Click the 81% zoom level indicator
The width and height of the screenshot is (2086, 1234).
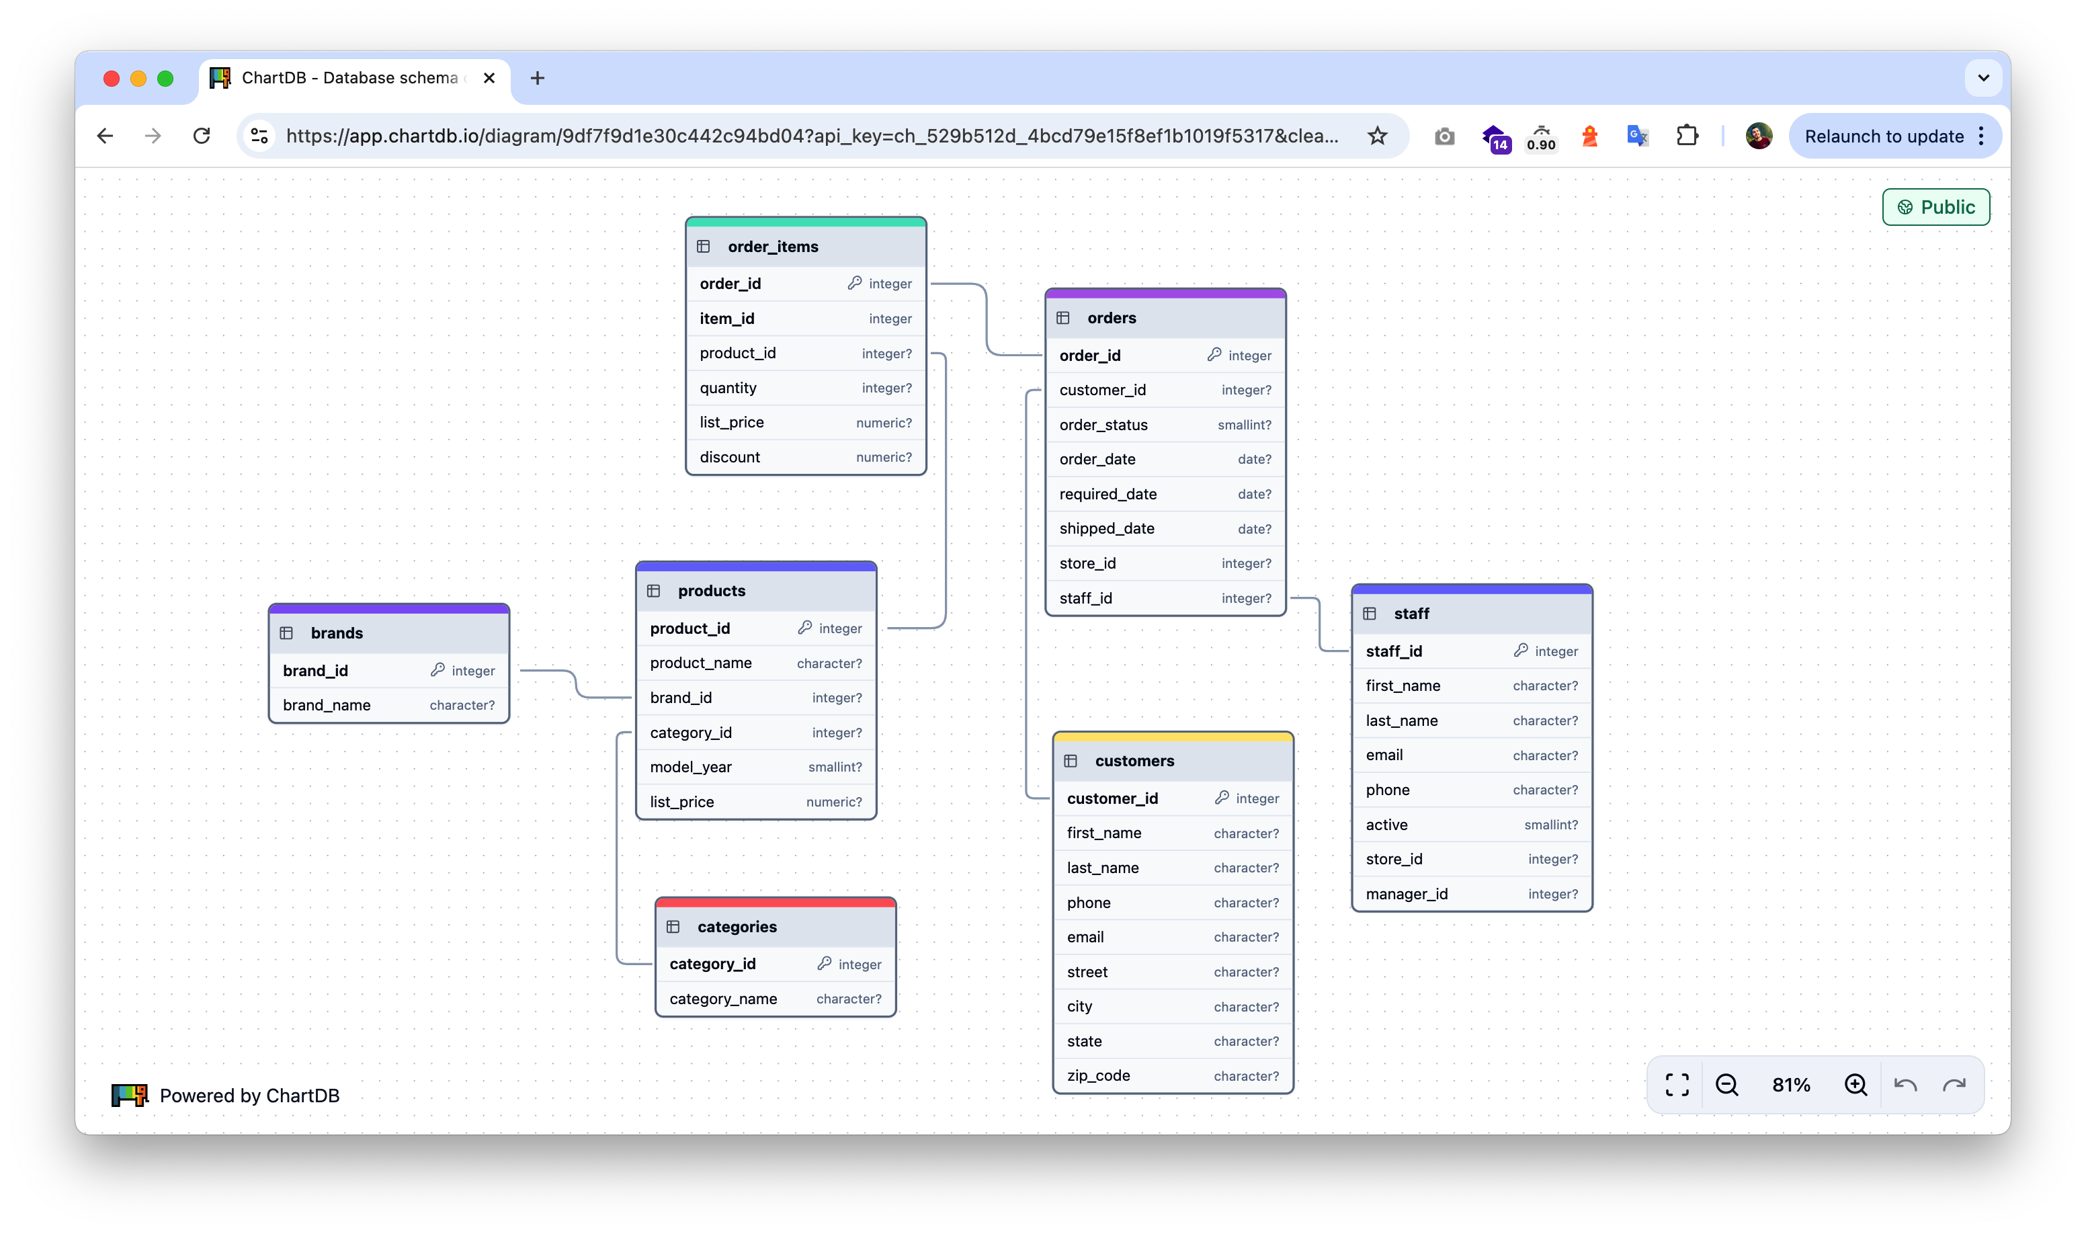click(1791, 1084)
